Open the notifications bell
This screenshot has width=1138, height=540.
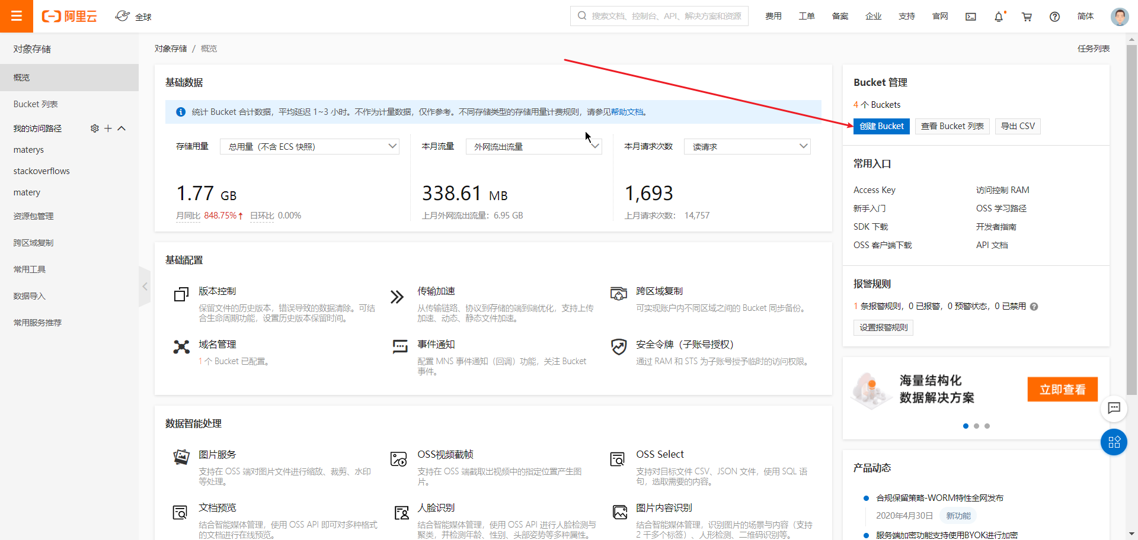[999, 17]
